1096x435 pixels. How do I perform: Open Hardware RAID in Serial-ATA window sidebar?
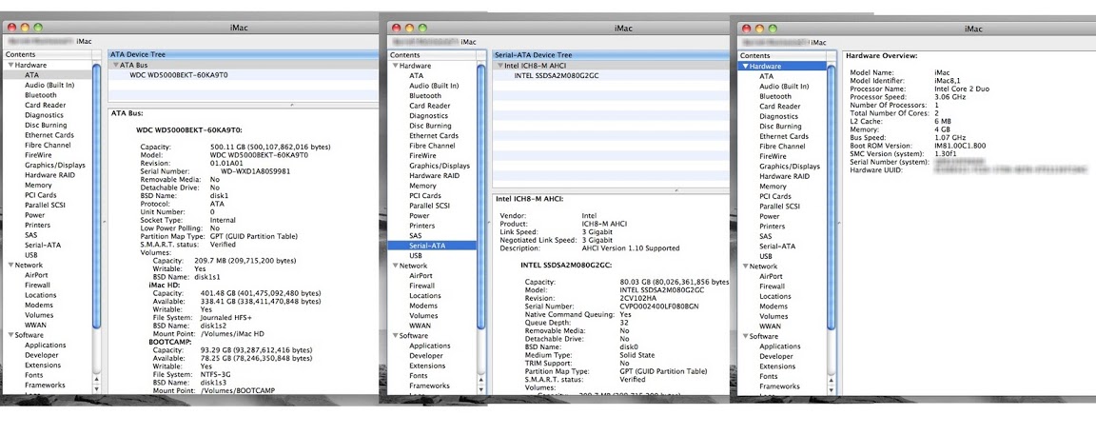point(434,176)
